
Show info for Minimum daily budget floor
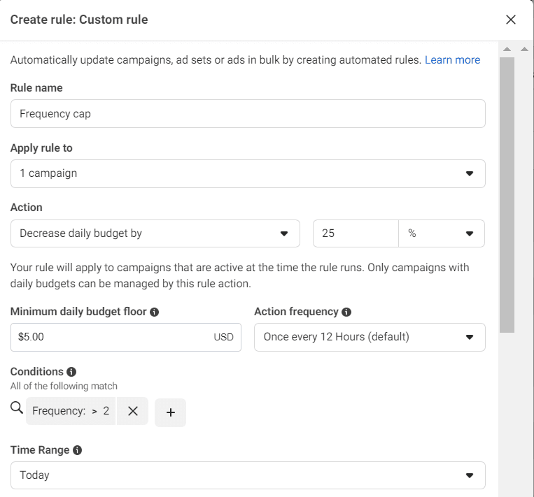[154, 312]
